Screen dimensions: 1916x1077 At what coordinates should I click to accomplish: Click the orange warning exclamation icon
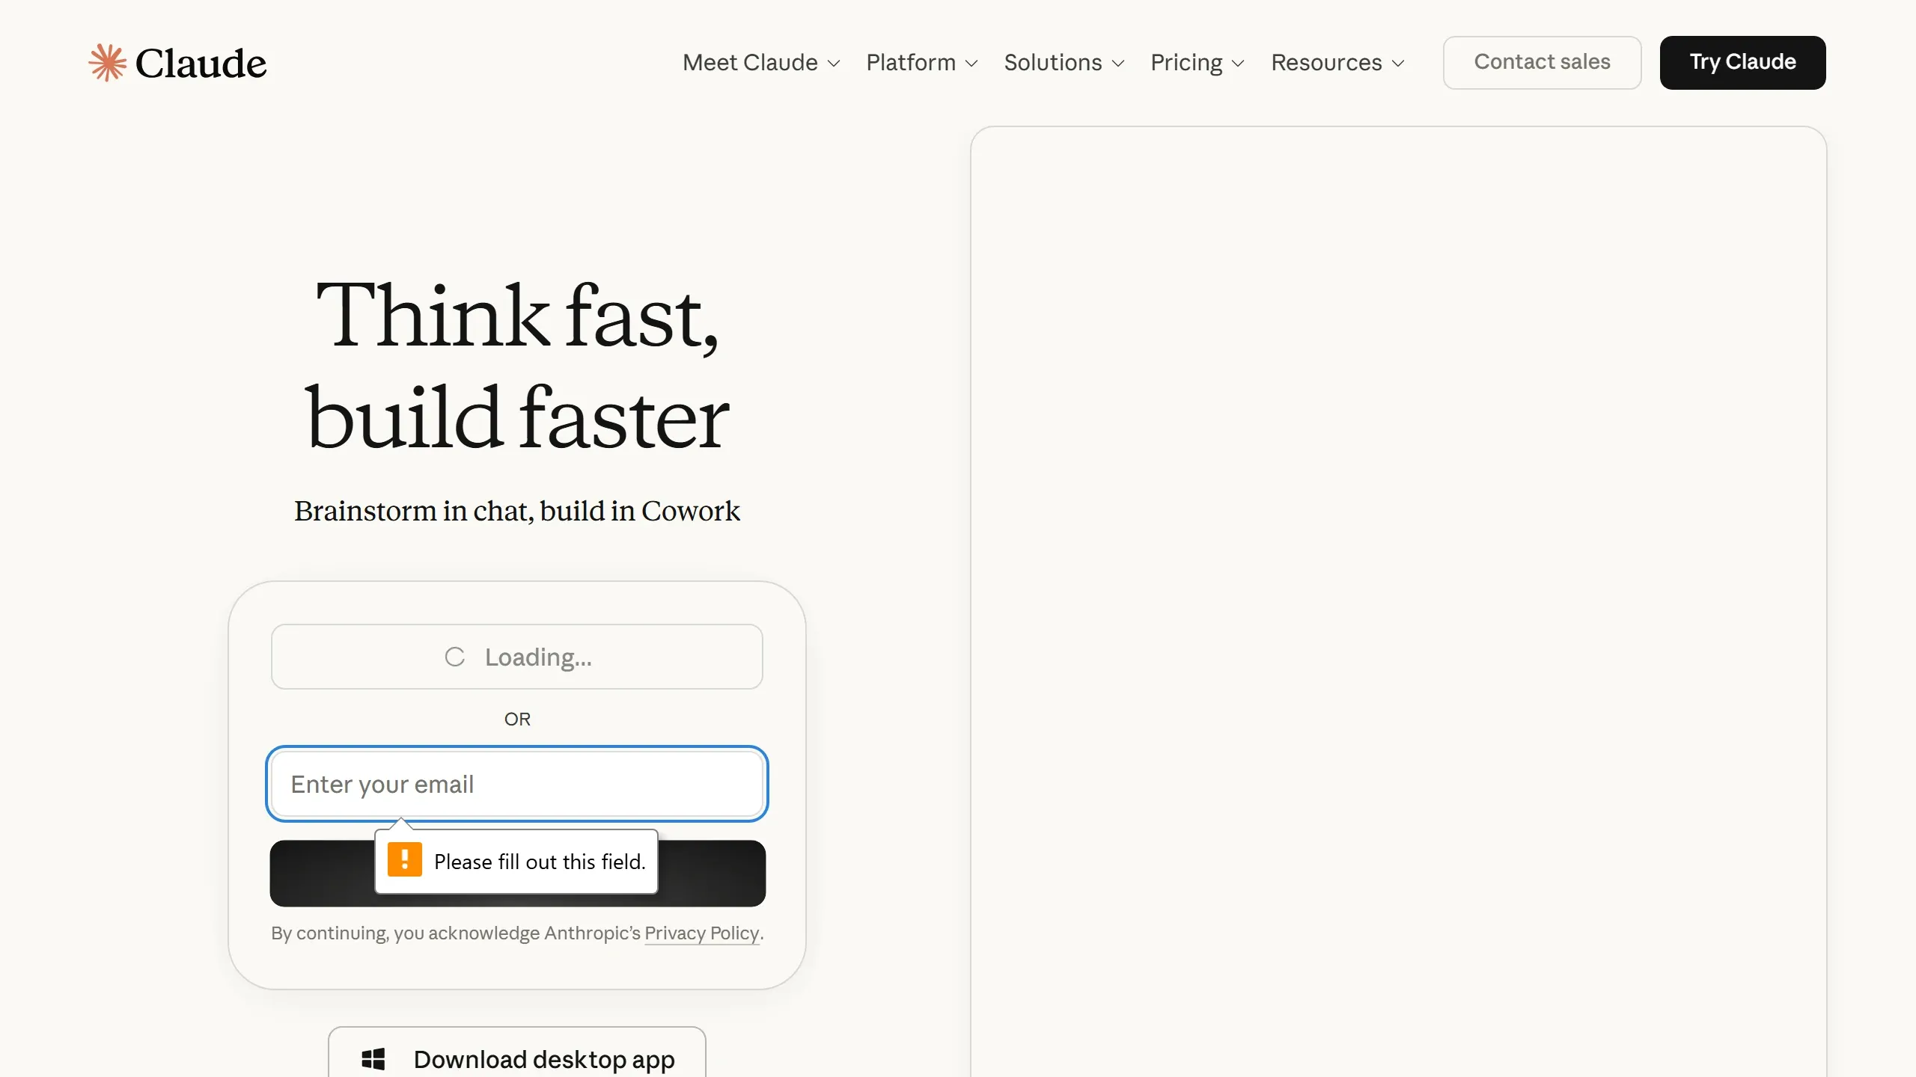[405, 860]
